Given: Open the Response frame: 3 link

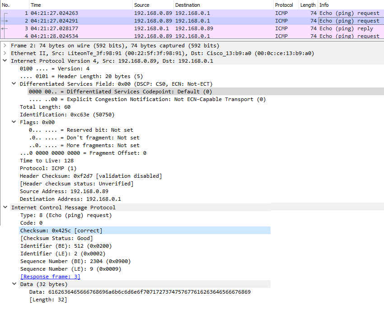Looking at the screenshot, I should [x=50, y=277].
